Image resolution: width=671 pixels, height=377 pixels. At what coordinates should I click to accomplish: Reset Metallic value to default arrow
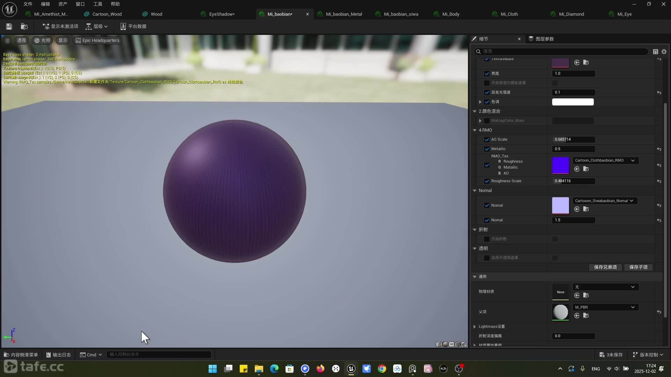coord(659,149)
